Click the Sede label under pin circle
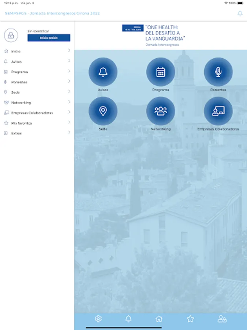The width and height of the screenshot is (247, 330). point(103,129)
